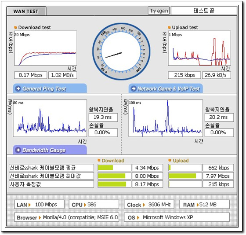Select the 662 kbps average upload value
The image size is (246, 235).
(x=218, y=168)
